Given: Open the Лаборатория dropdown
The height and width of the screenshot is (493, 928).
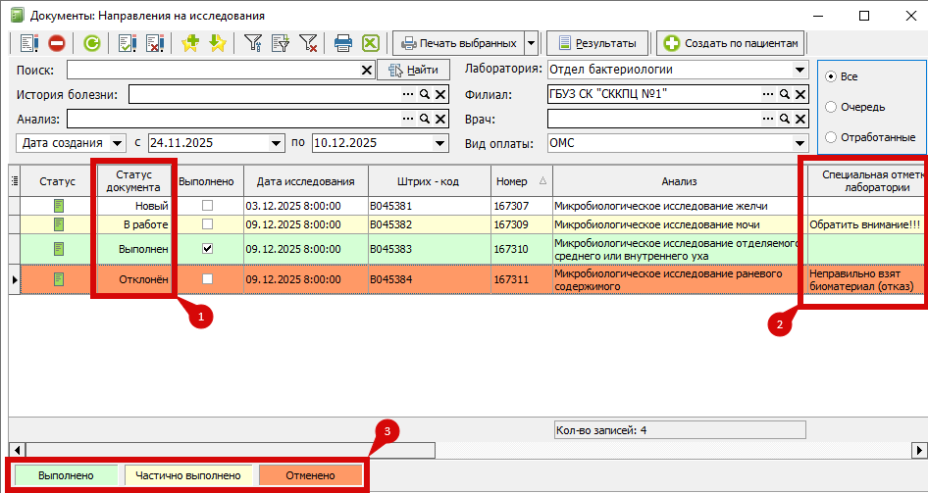Looking at the screenshot, I should [x=799, y=70].
